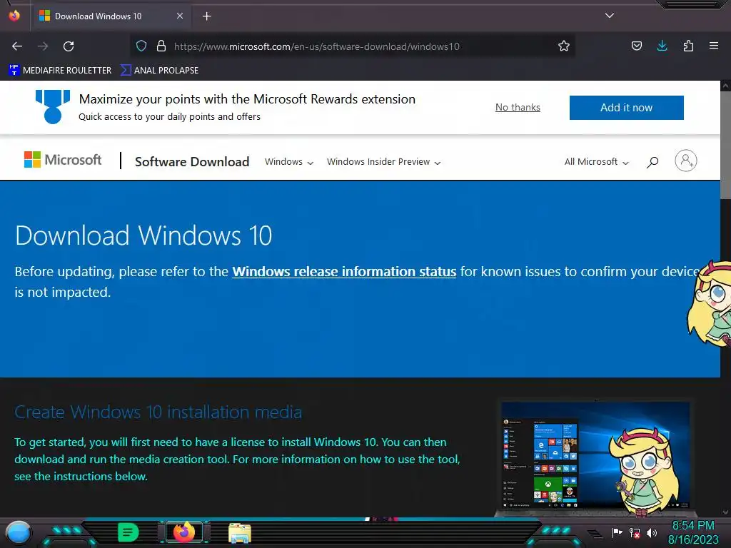Open the Firefox downloads panel
This screenshot has width=731, height=548.
(662, 46)
